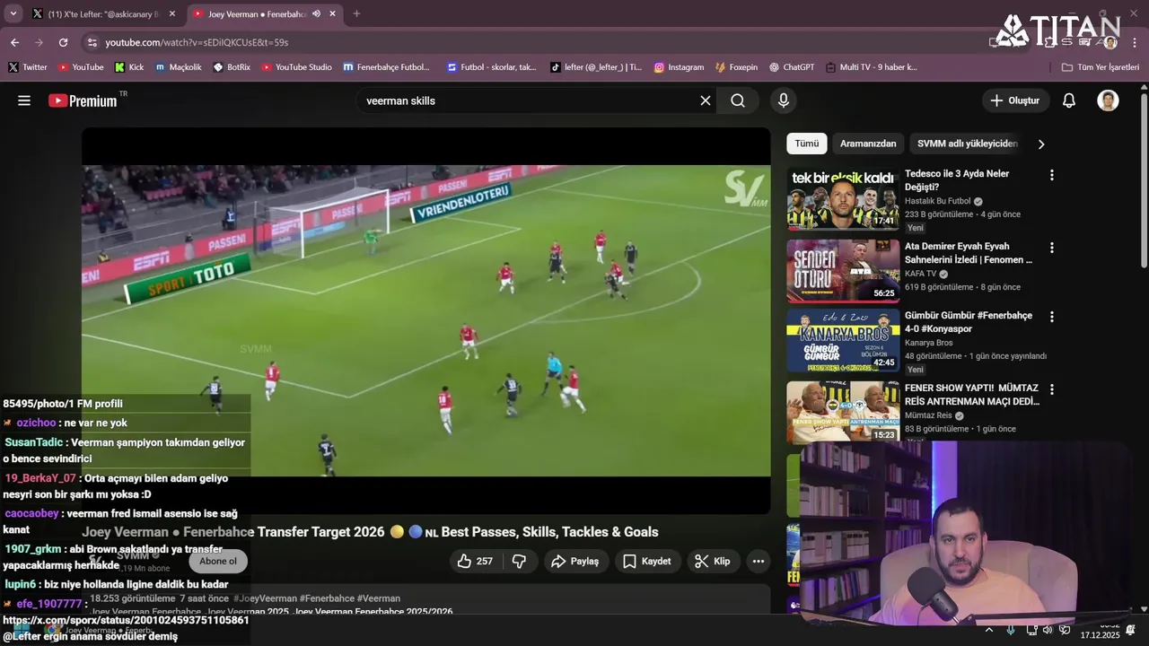Select the Tümü filter chip
The width and height of the screenshot is (1149, 646).
point(806,144)
